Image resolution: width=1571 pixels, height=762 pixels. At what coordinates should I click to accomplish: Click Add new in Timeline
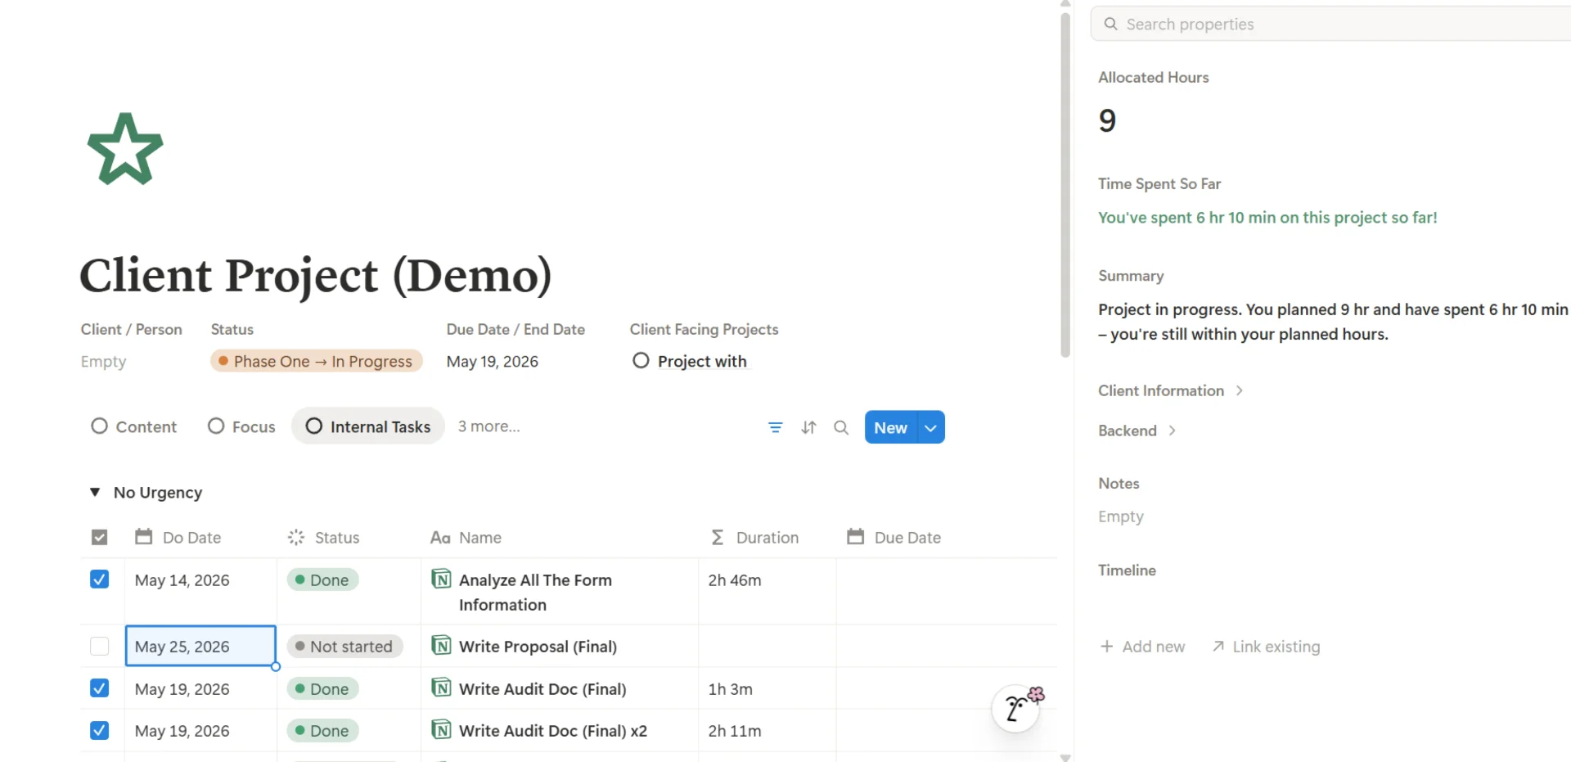[1142, 647]
